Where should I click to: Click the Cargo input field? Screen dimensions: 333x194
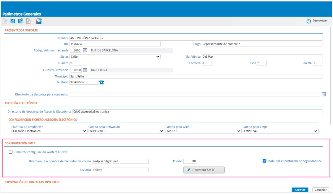pyautogui.click(x=262, y=44)
